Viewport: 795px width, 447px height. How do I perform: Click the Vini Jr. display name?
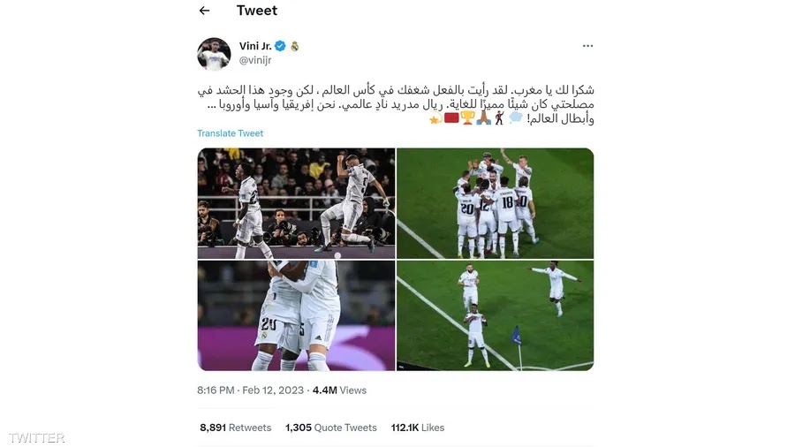point(255,46)
